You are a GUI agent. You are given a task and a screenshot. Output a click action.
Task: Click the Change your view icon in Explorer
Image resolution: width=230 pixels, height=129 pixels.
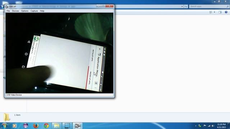click(x=211, y=12)
